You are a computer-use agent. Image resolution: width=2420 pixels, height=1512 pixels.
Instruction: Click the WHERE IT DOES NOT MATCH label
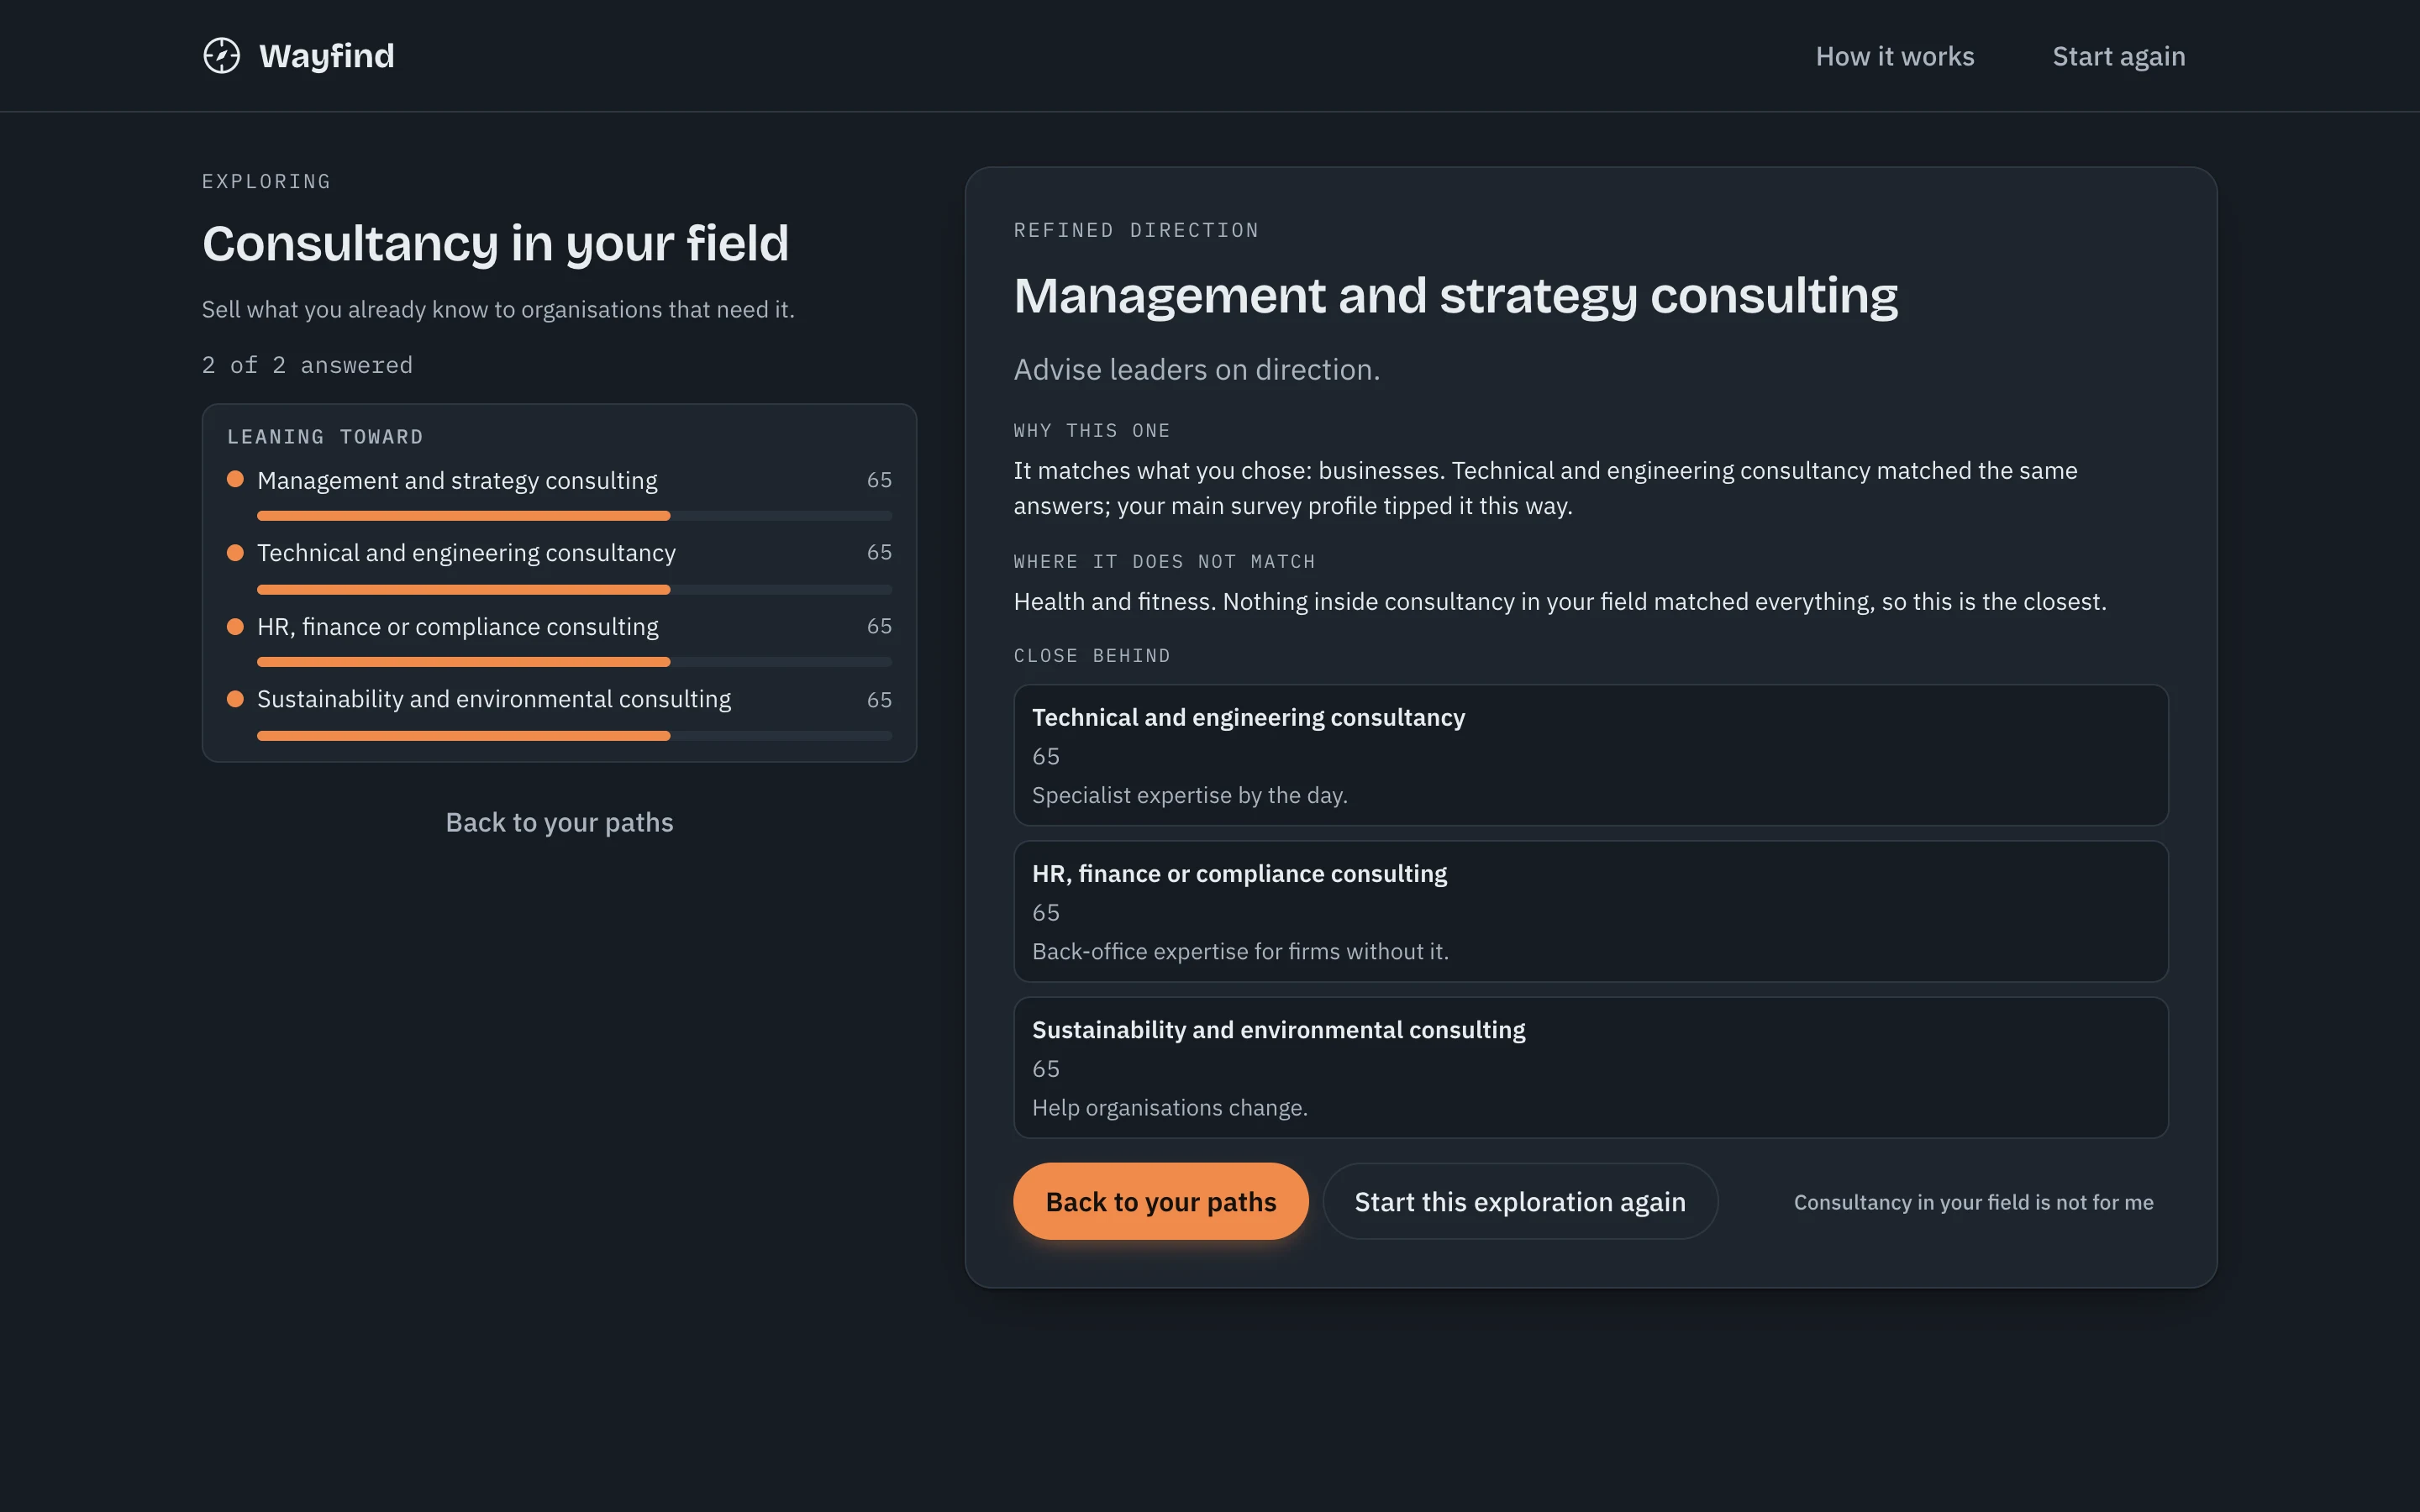click(1164, 562)
